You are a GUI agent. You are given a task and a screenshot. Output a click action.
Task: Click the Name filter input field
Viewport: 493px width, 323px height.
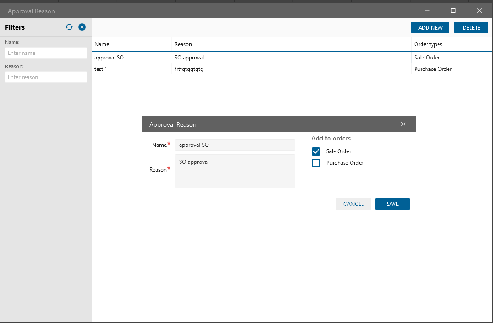46,53
